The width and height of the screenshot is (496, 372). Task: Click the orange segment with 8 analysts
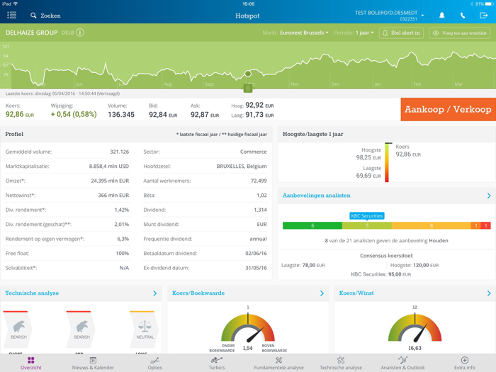(x=431, y=225)
